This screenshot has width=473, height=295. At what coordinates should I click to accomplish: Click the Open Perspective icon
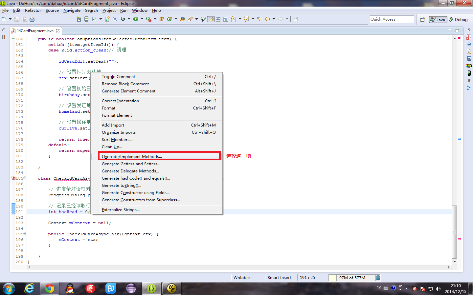(422, 20)
